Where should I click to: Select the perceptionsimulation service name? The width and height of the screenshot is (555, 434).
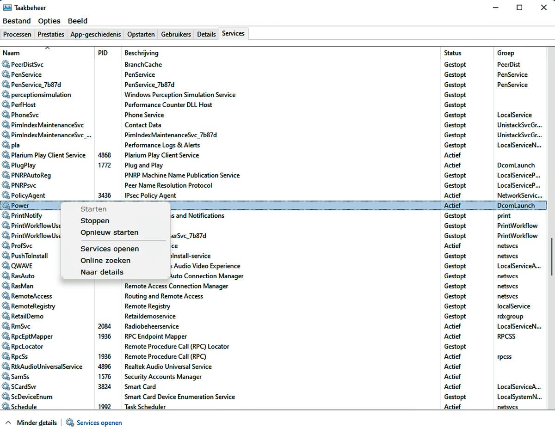(41, 95)
